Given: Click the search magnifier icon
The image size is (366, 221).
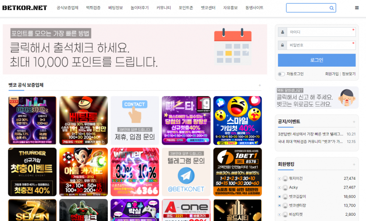Looking at the screenshot, I should [331, 8].
